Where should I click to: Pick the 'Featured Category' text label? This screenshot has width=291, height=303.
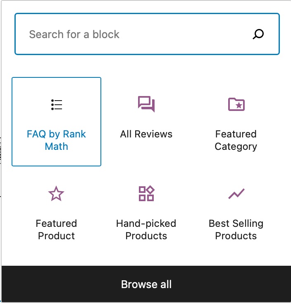(x=236, y=140)
